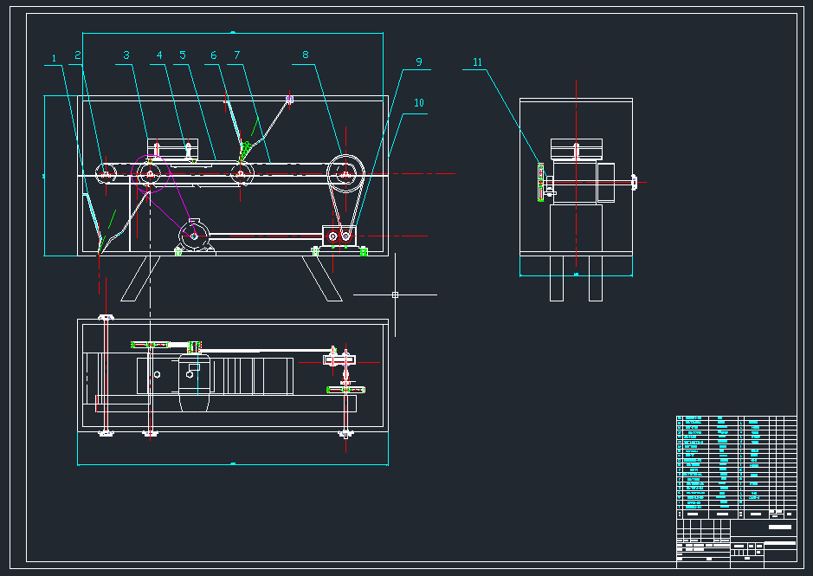The width and height of the screenshot is (813, 576).
Task: Select the part callout number 1
Action: (x=54, y=59)
